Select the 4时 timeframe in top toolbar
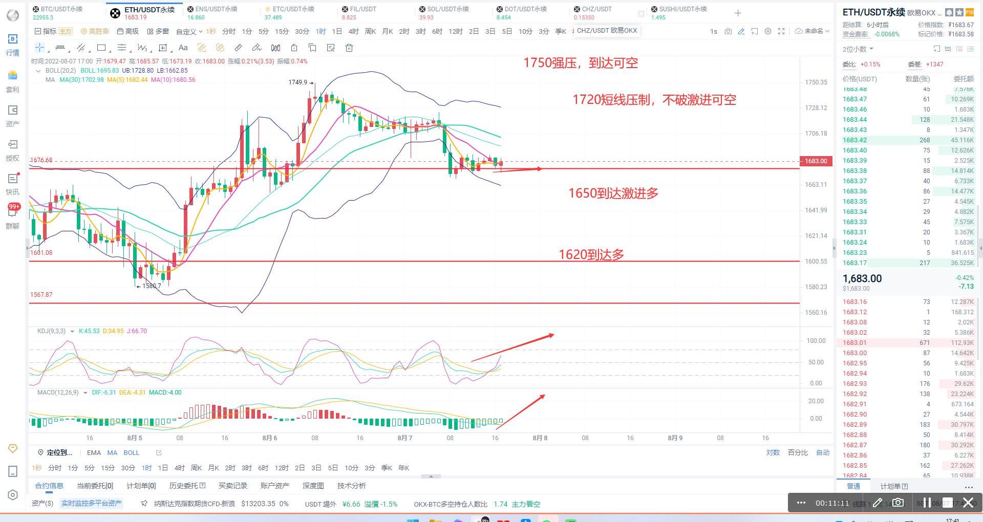This screenshot has height=522, width=983. [x=353, y=31]
